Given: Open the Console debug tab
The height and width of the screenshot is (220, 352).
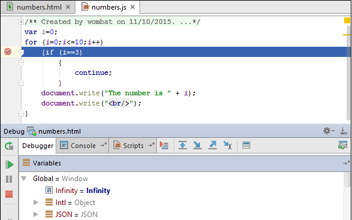Looking at the screenshot, I should coord(83,146).
